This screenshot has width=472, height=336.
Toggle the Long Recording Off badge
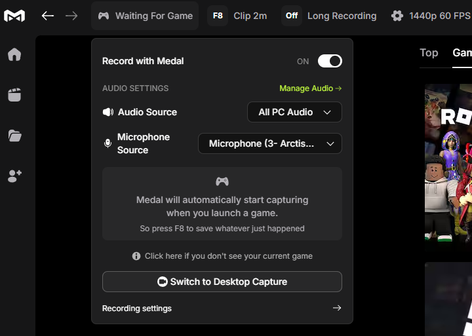[291, 16]
